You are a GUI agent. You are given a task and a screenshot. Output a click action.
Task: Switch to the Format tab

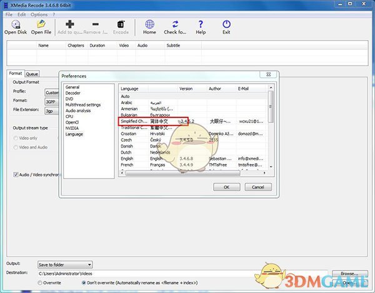pos(15,73)
